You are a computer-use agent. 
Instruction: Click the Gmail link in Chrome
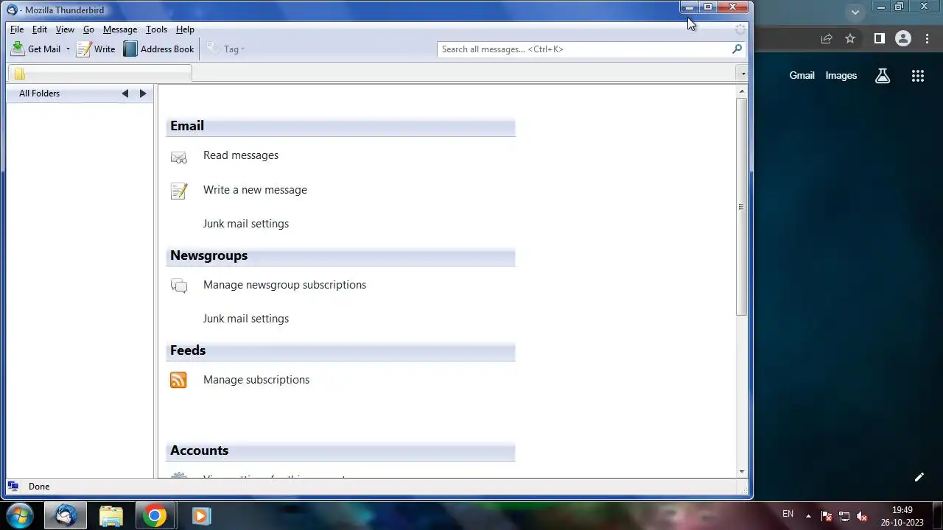pyautogui.click(x=802, y=76)
